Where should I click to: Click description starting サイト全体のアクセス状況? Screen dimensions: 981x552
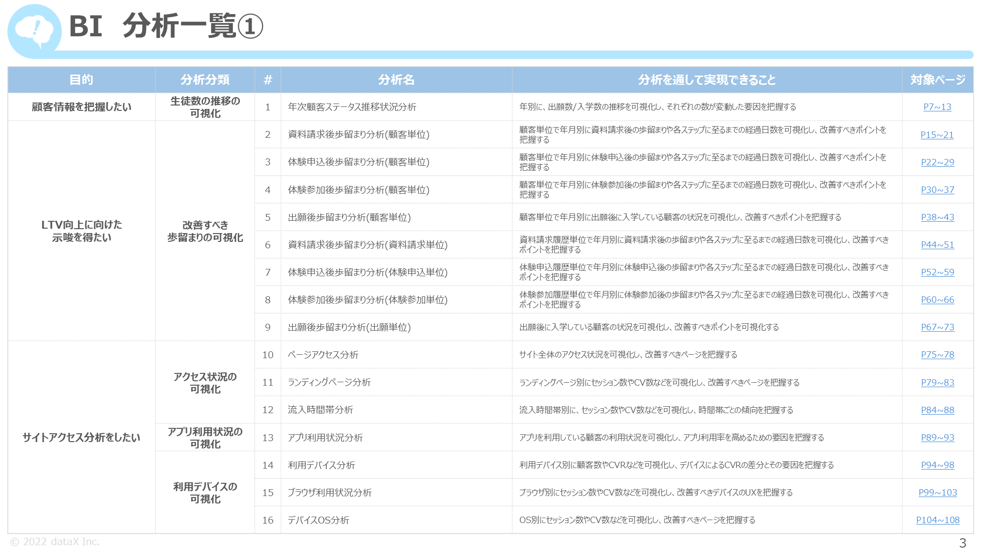628,354
